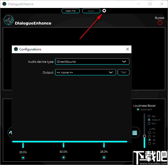Click the Open File button
This screenshot has height=165, width=168.
[x=71, y=11]
